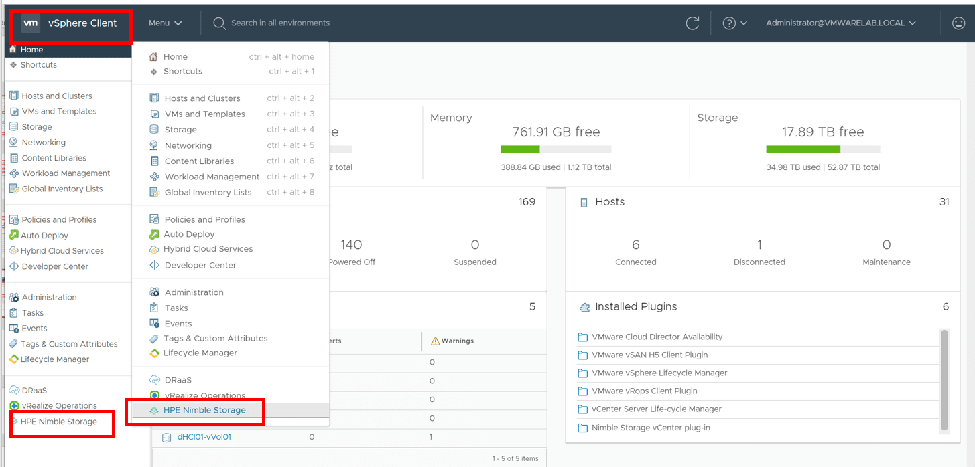
Task: Open the help question mark icon
Action: pyautogui.click(x=729, y=23)
